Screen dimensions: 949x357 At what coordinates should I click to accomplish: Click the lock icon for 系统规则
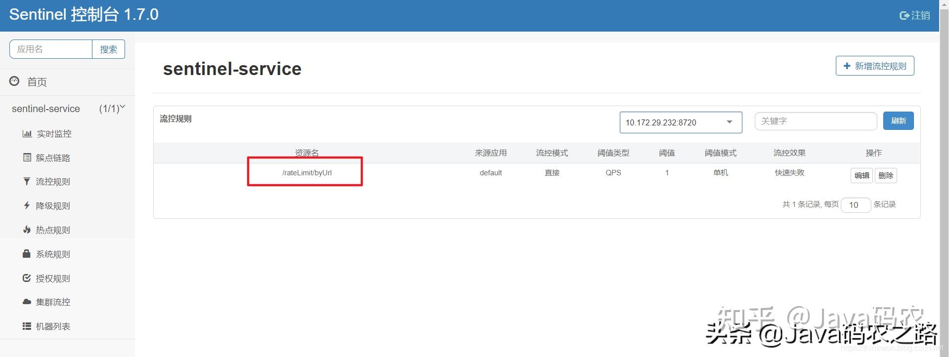(x=27, y=253)
